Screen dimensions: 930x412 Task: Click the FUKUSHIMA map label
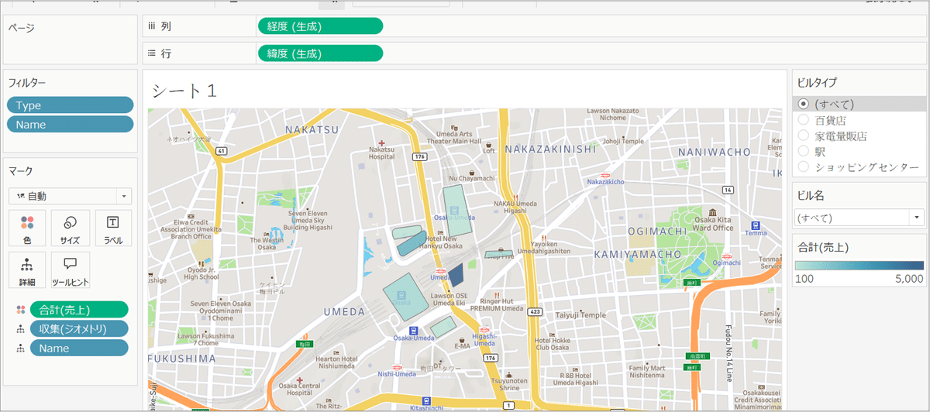click(x=184, y=359)
